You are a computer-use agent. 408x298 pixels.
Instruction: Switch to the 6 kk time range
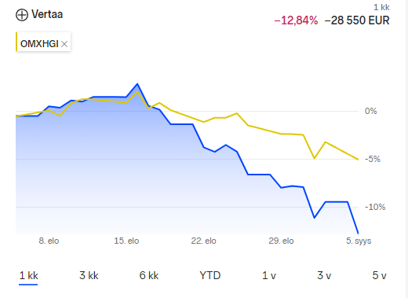tap(149, 275)
